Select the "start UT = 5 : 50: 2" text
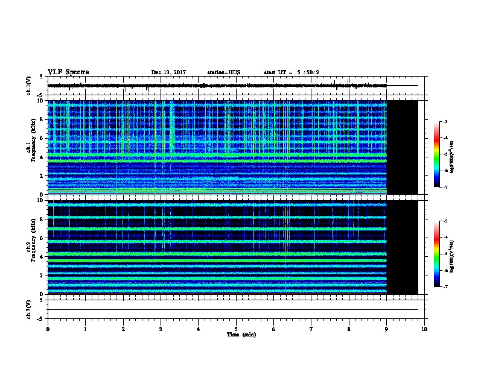478x369 pixels. pyautogui.click(x=292, y=72)
